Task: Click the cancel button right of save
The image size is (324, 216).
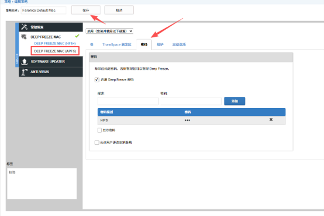Action: (x=119, y=10)
